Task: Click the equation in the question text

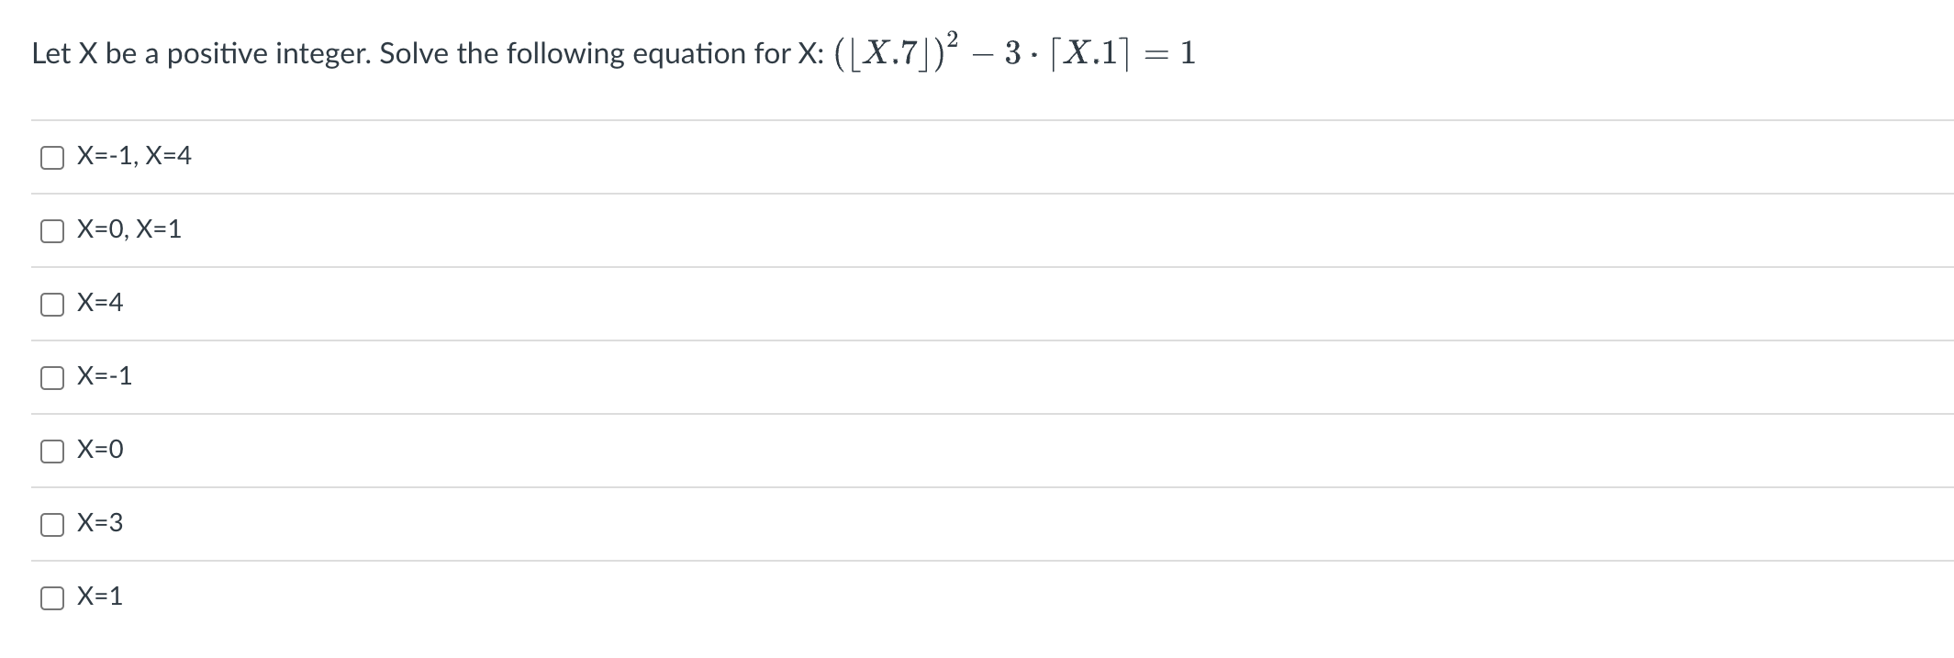Action: point(1014,50)
